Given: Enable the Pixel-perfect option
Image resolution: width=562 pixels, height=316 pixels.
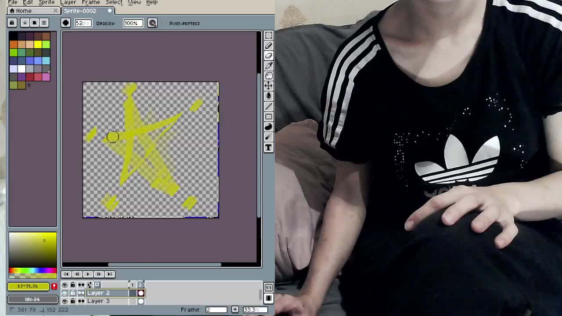Looking at the screenshot, I should tap(163, 23).
